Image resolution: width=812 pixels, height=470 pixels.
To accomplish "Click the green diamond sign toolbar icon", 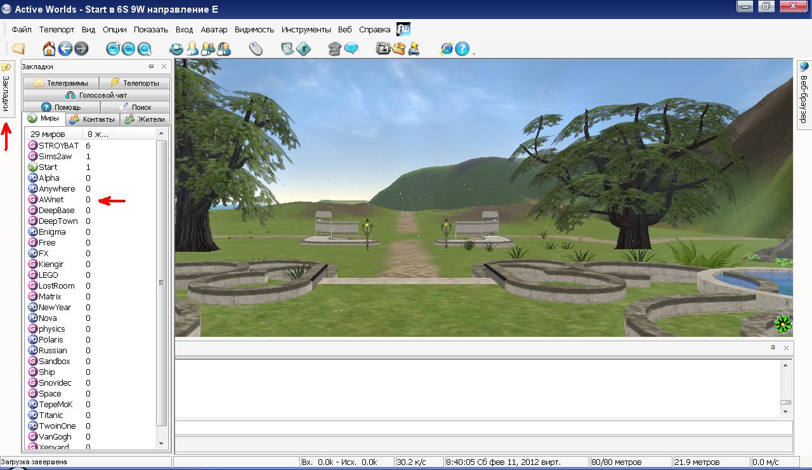I will tap(303, 48).
